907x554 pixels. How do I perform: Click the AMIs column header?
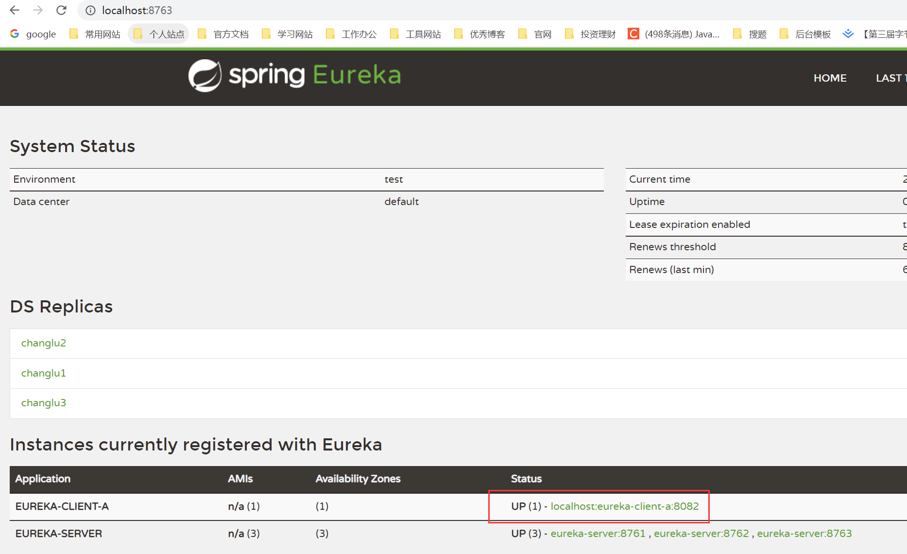point(240,479)
